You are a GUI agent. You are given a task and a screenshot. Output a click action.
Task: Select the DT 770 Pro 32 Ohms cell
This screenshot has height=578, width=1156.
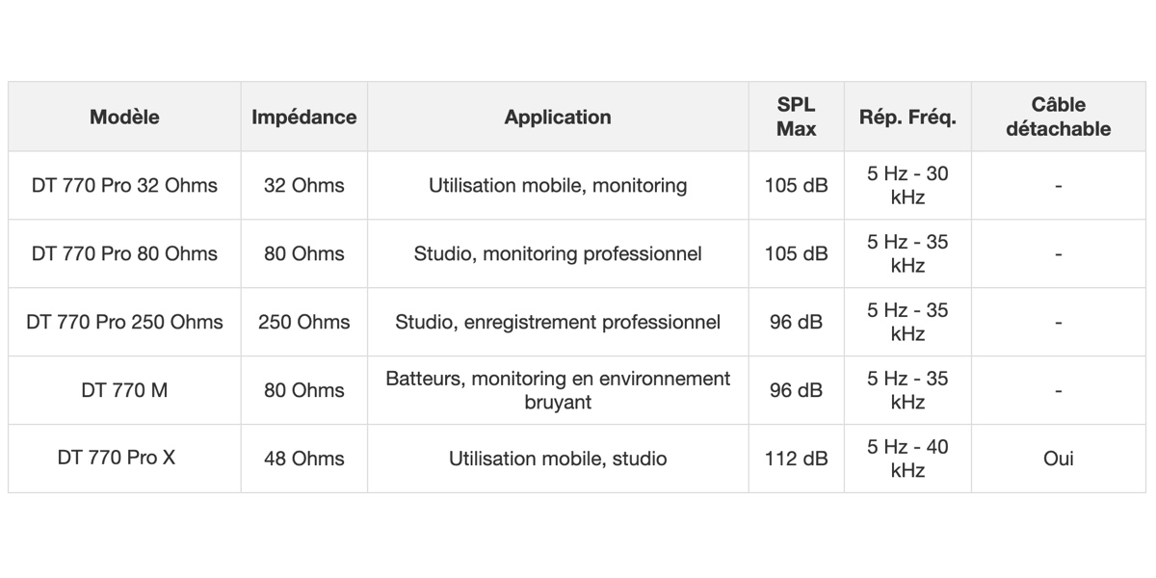124,185
